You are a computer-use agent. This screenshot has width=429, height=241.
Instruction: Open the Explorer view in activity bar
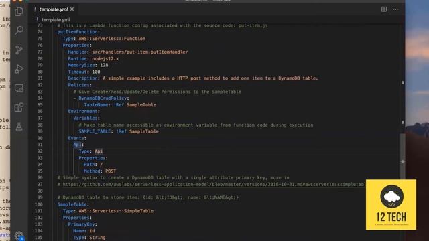(x=19, y=11)
